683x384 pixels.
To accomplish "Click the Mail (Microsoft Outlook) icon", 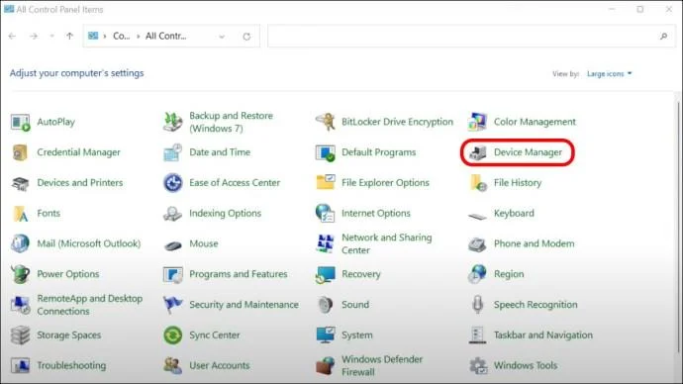I will (20, 243).
